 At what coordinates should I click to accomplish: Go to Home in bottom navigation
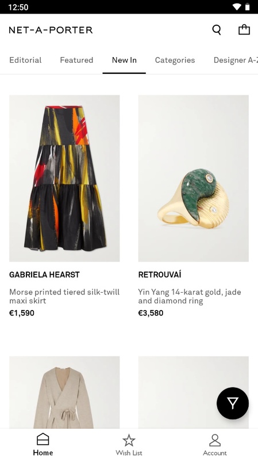pyautogui.click(x=43, y=444)
